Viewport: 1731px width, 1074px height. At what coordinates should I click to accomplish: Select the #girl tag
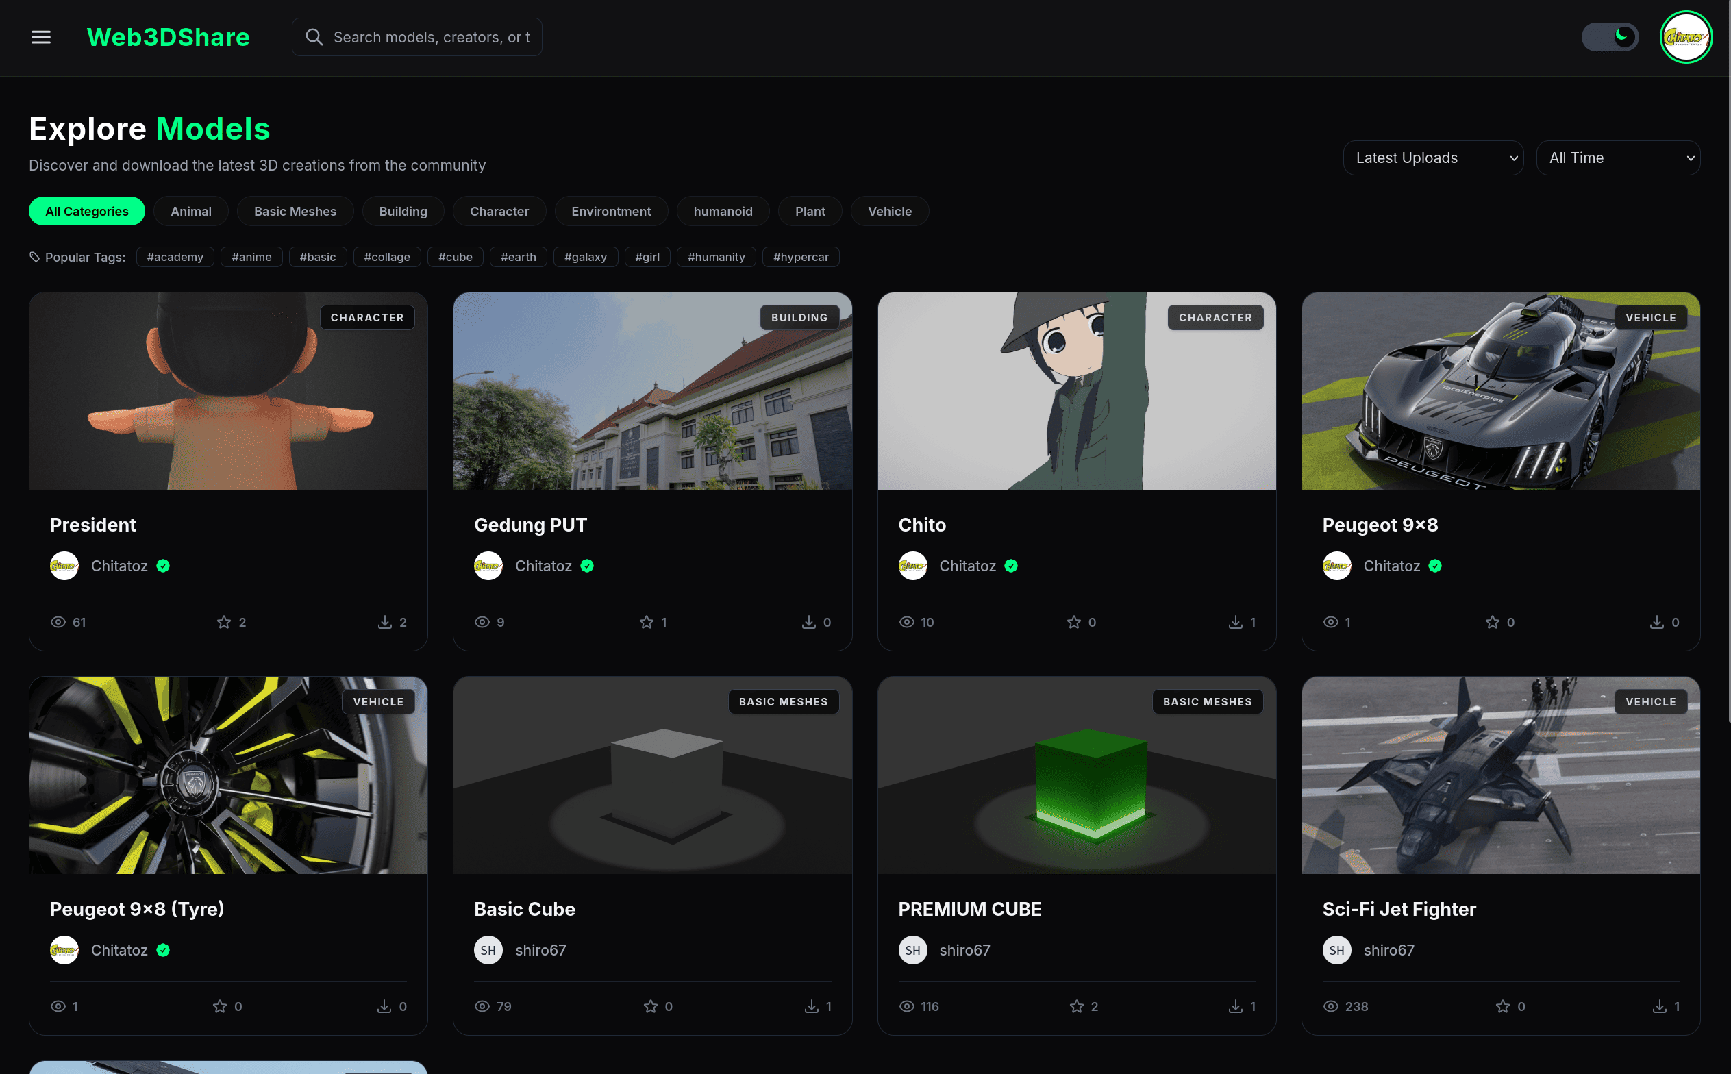[647, 256]
